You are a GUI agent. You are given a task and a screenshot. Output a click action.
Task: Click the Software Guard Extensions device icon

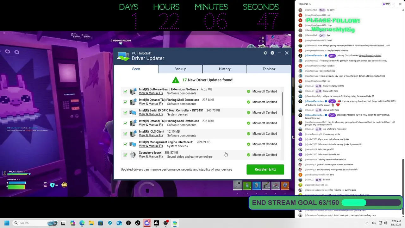133,92
